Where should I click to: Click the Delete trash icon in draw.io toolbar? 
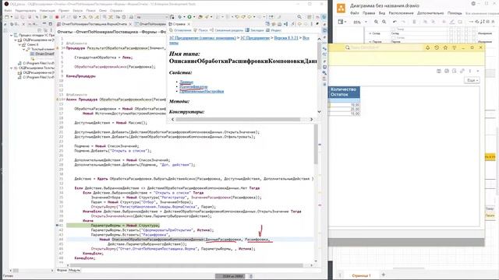pyautogui.click(x=414, y=22)
